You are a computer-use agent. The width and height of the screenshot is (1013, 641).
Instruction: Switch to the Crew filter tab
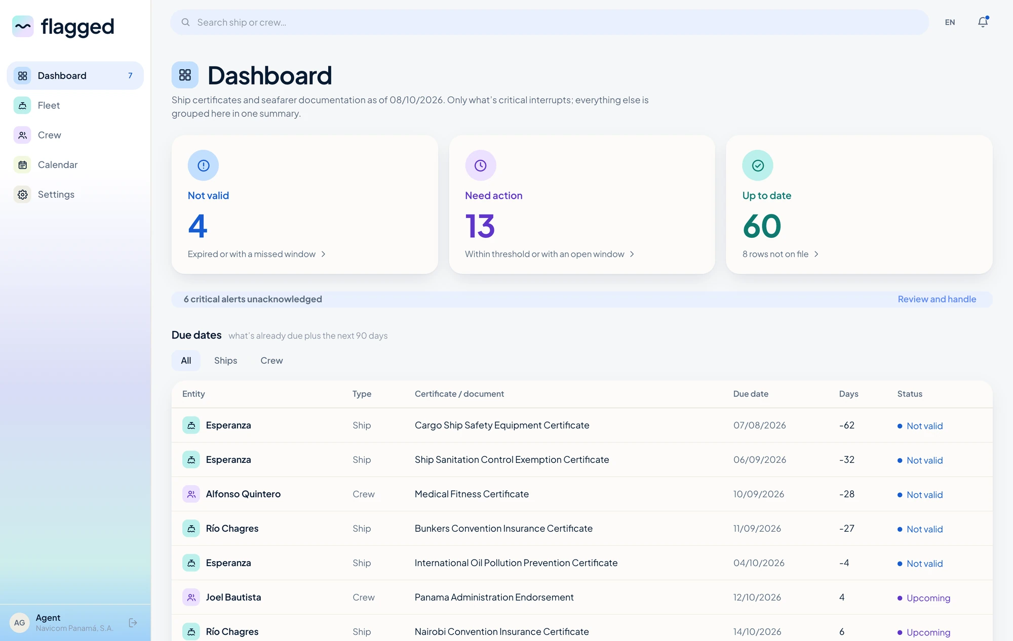coord(271,361)
